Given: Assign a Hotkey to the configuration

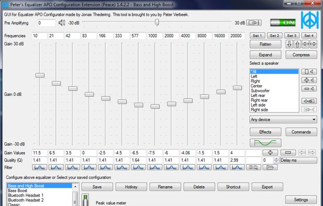Looking at the screenshot, I should (131, 187).
